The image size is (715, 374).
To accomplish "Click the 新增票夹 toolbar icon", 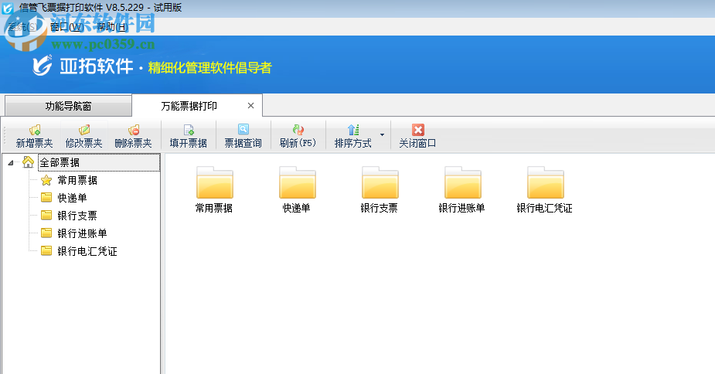I will [35, 130].
